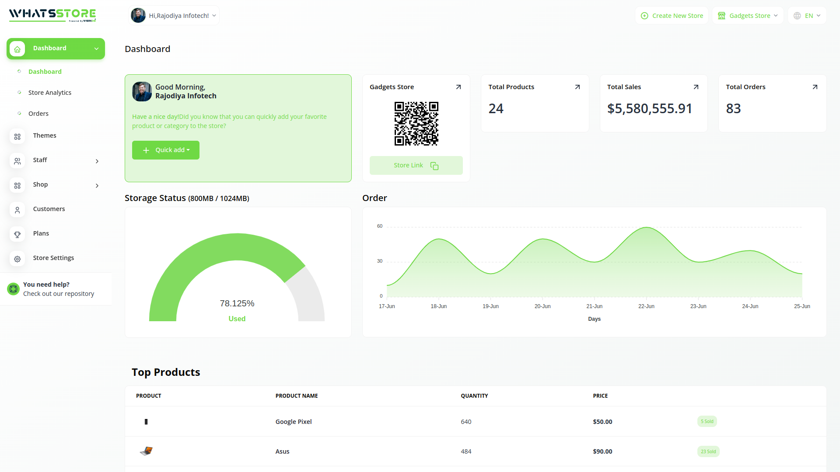Expand the Shop submenu chevron

click(x=97, y=186)
